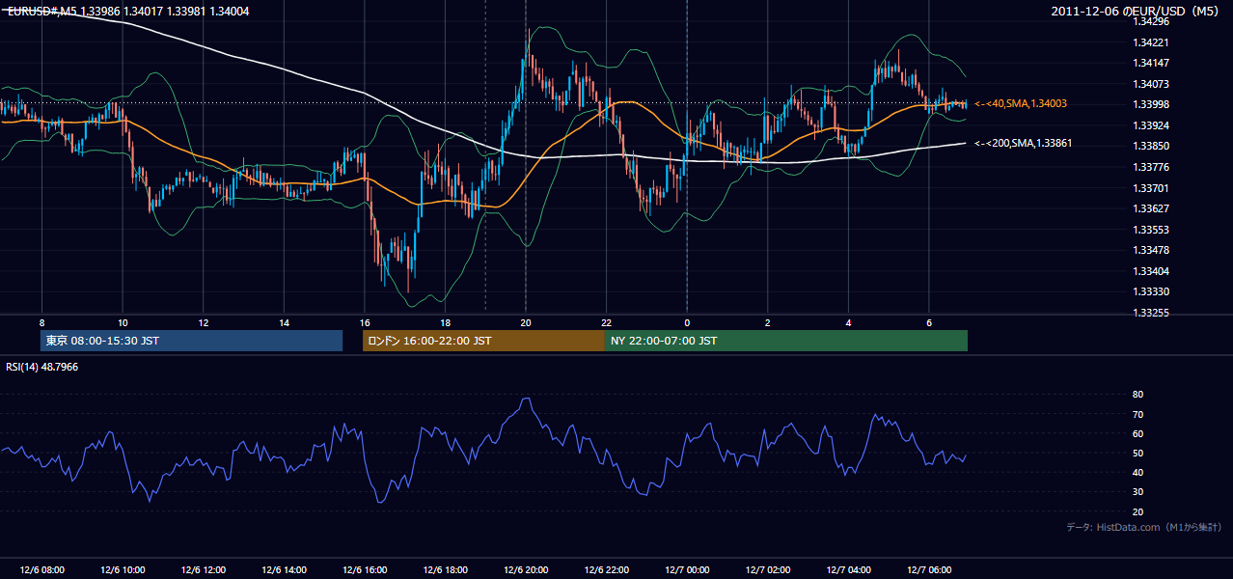Screen dimensions: 1233x579
Task: Click bottom time label 12/7 04:00
Action: (x=848, y=570)
